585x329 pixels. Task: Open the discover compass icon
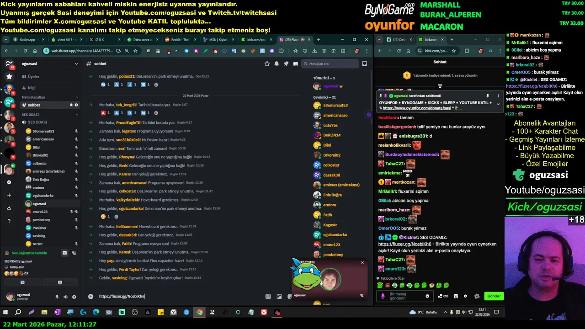[x=9, y=182]
